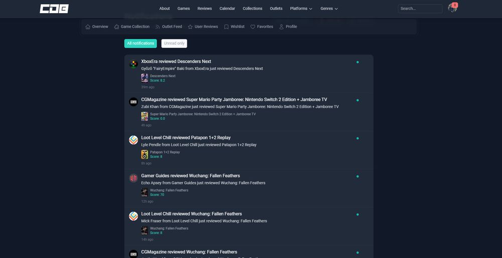The width and height of the screenshot is (502, 258).
Task: Open the Profile tab
Action: click(288, 27)
